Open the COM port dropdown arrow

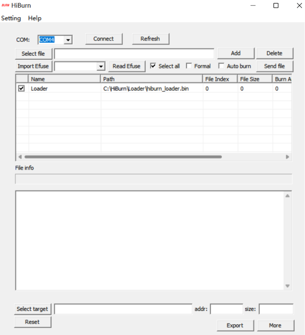pos(68,40)
